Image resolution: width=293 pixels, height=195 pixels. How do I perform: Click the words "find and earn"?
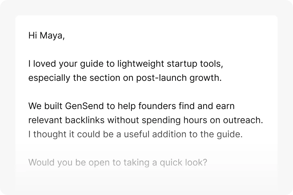207,106
